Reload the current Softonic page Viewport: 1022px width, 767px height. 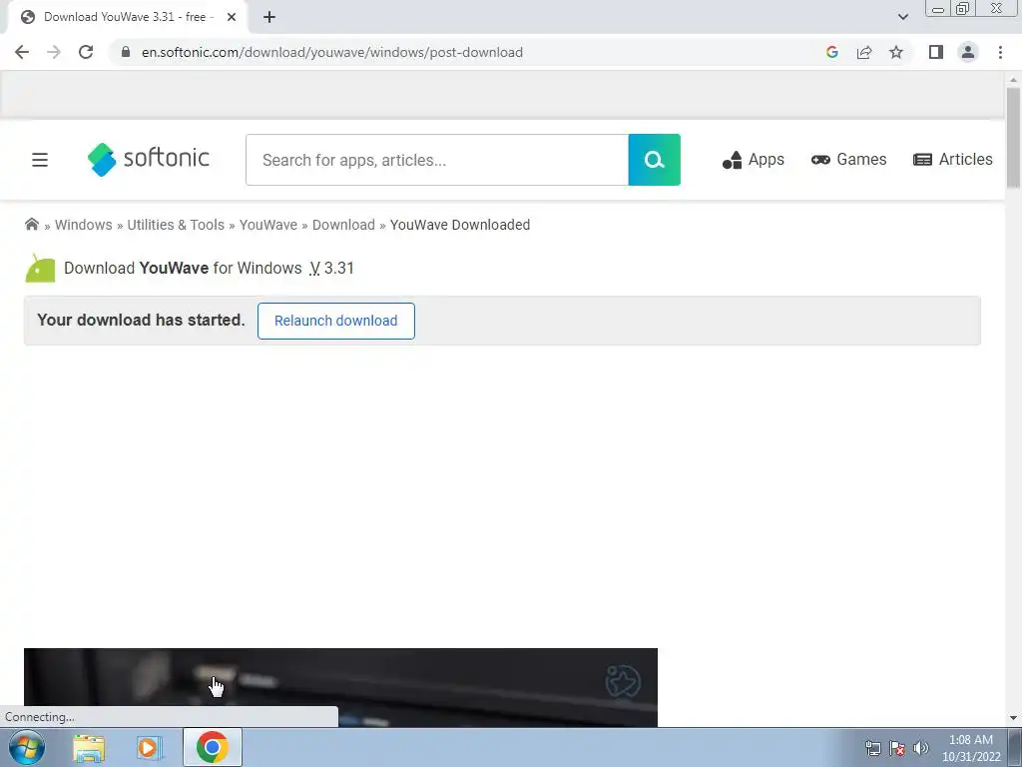click(86, 52)
